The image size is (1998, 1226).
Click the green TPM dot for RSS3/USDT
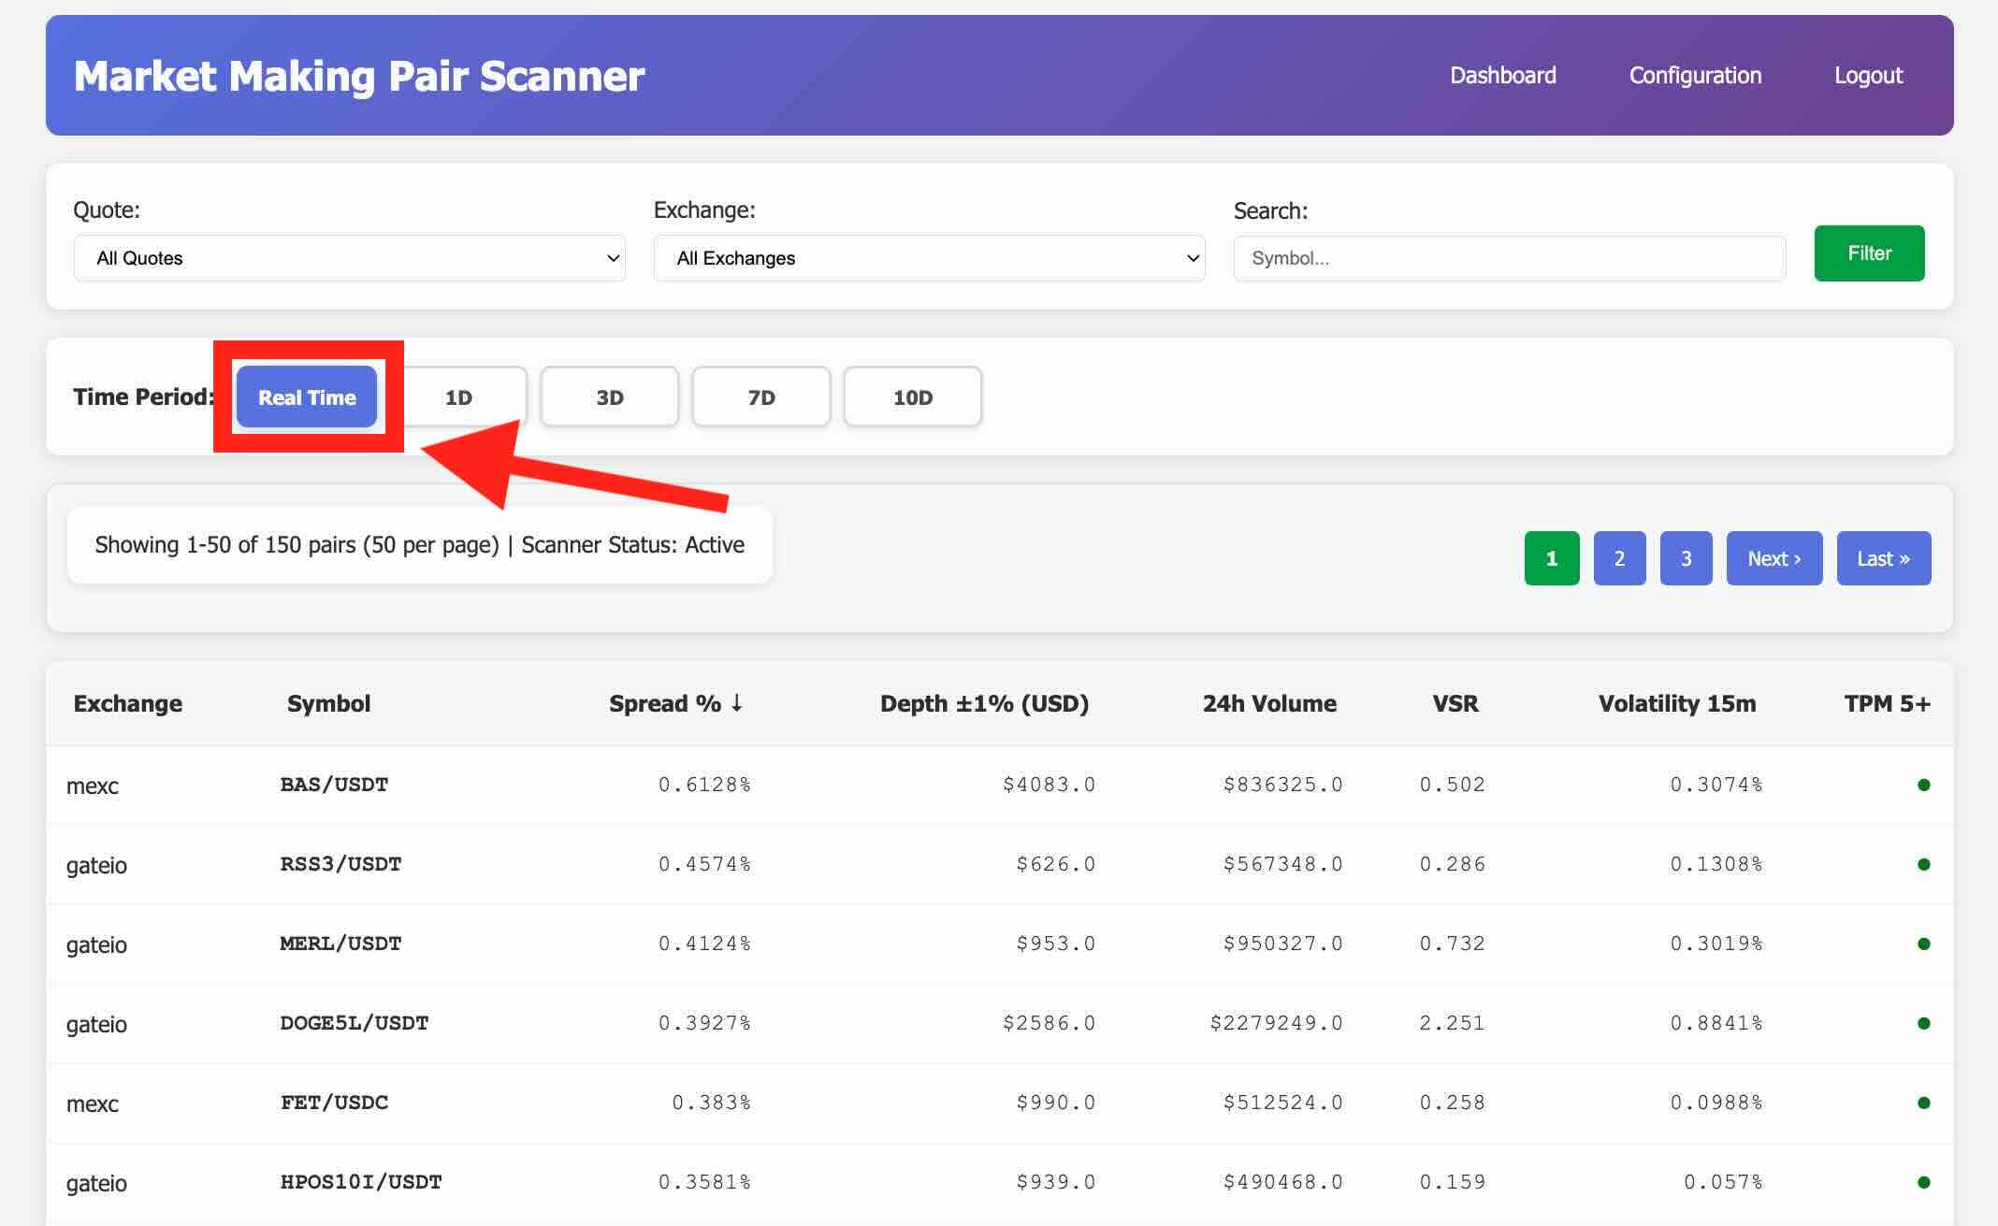pyautogui.click(x=1924, y=864)
